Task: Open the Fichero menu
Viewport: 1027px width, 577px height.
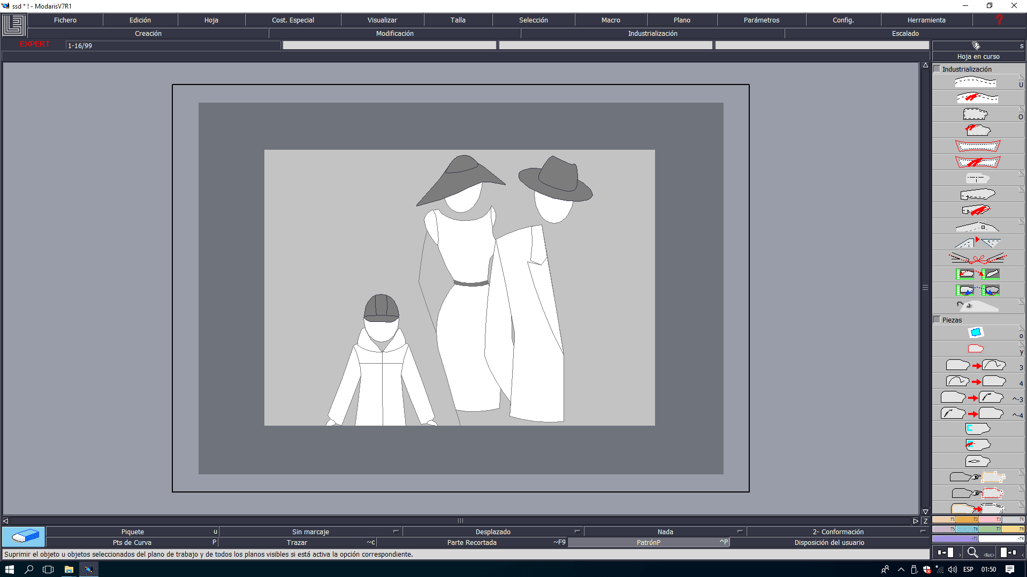Action: 65,20
